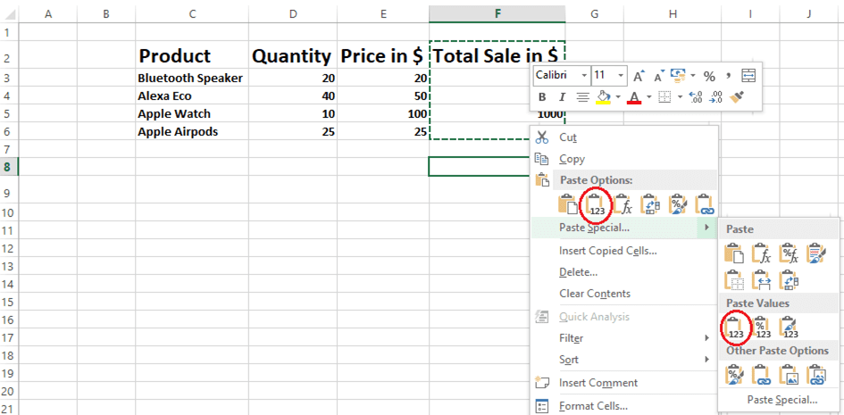The image size is (844, 415).
Task: Toggle Bold formatting in mini toolbar
Action: tap(542, 97)
